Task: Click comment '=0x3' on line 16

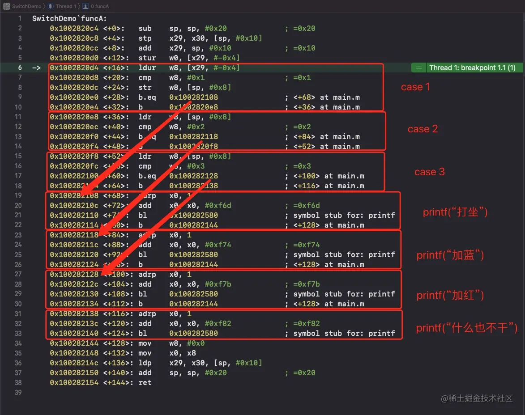Action: point(302,166)
